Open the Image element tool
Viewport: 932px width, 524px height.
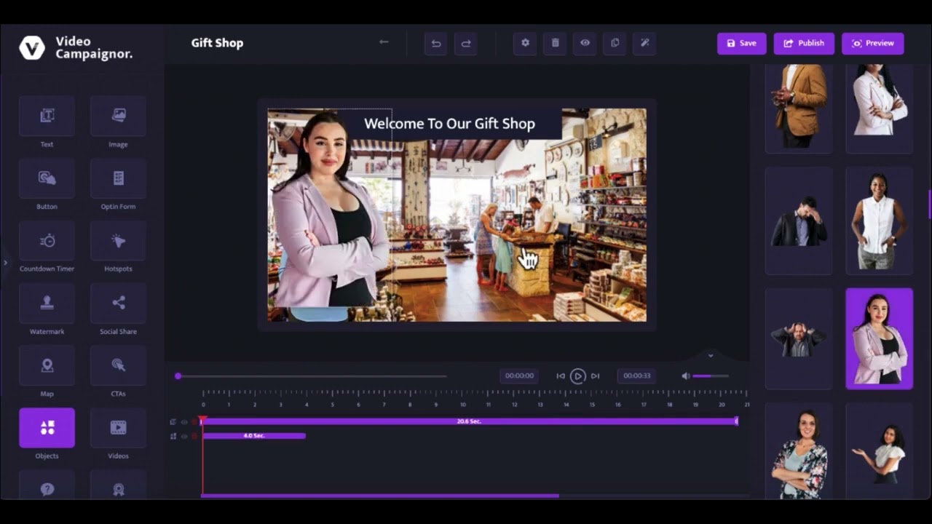coord(118,116)
